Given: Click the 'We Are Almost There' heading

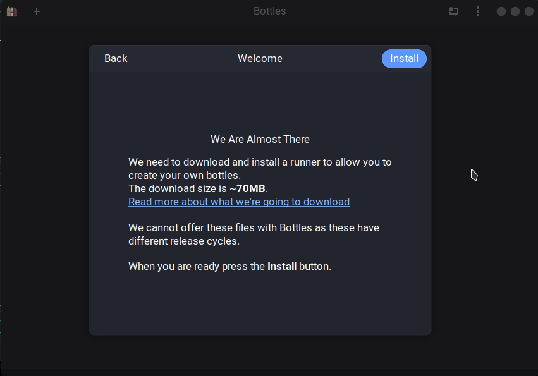Looking at the screenshot, I should 260,139.
